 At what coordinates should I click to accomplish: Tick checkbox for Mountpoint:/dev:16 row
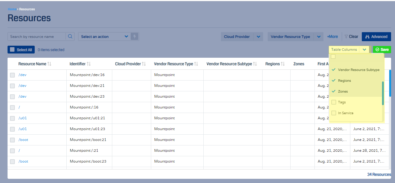point(12,75)
